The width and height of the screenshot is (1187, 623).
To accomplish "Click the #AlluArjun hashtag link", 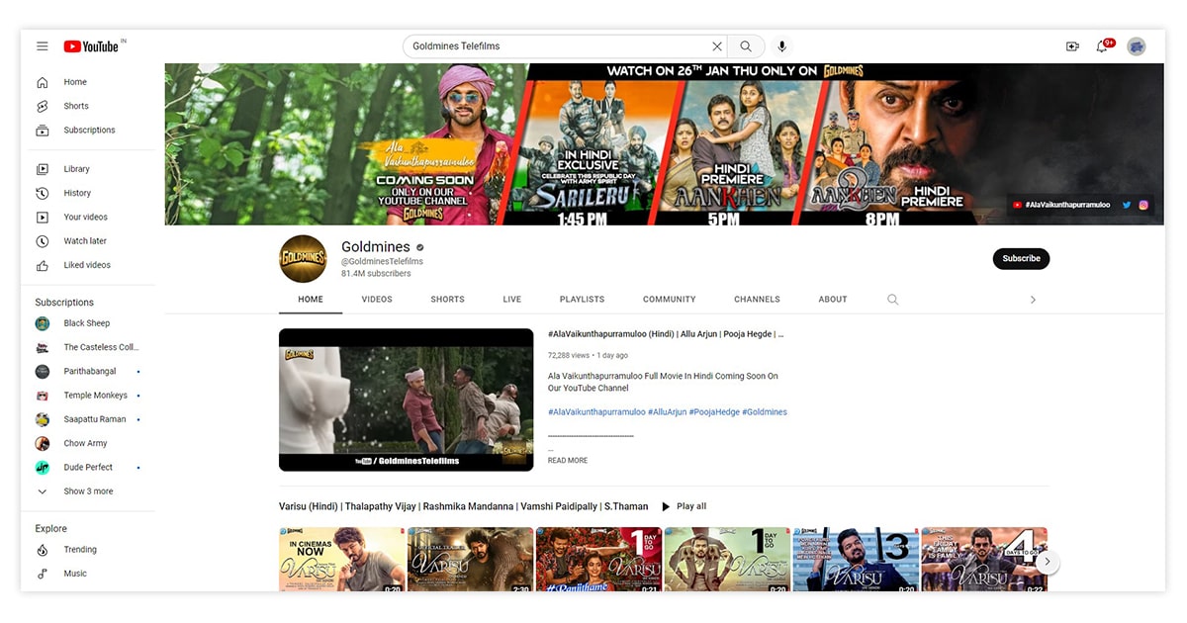I will click(668, 412).
